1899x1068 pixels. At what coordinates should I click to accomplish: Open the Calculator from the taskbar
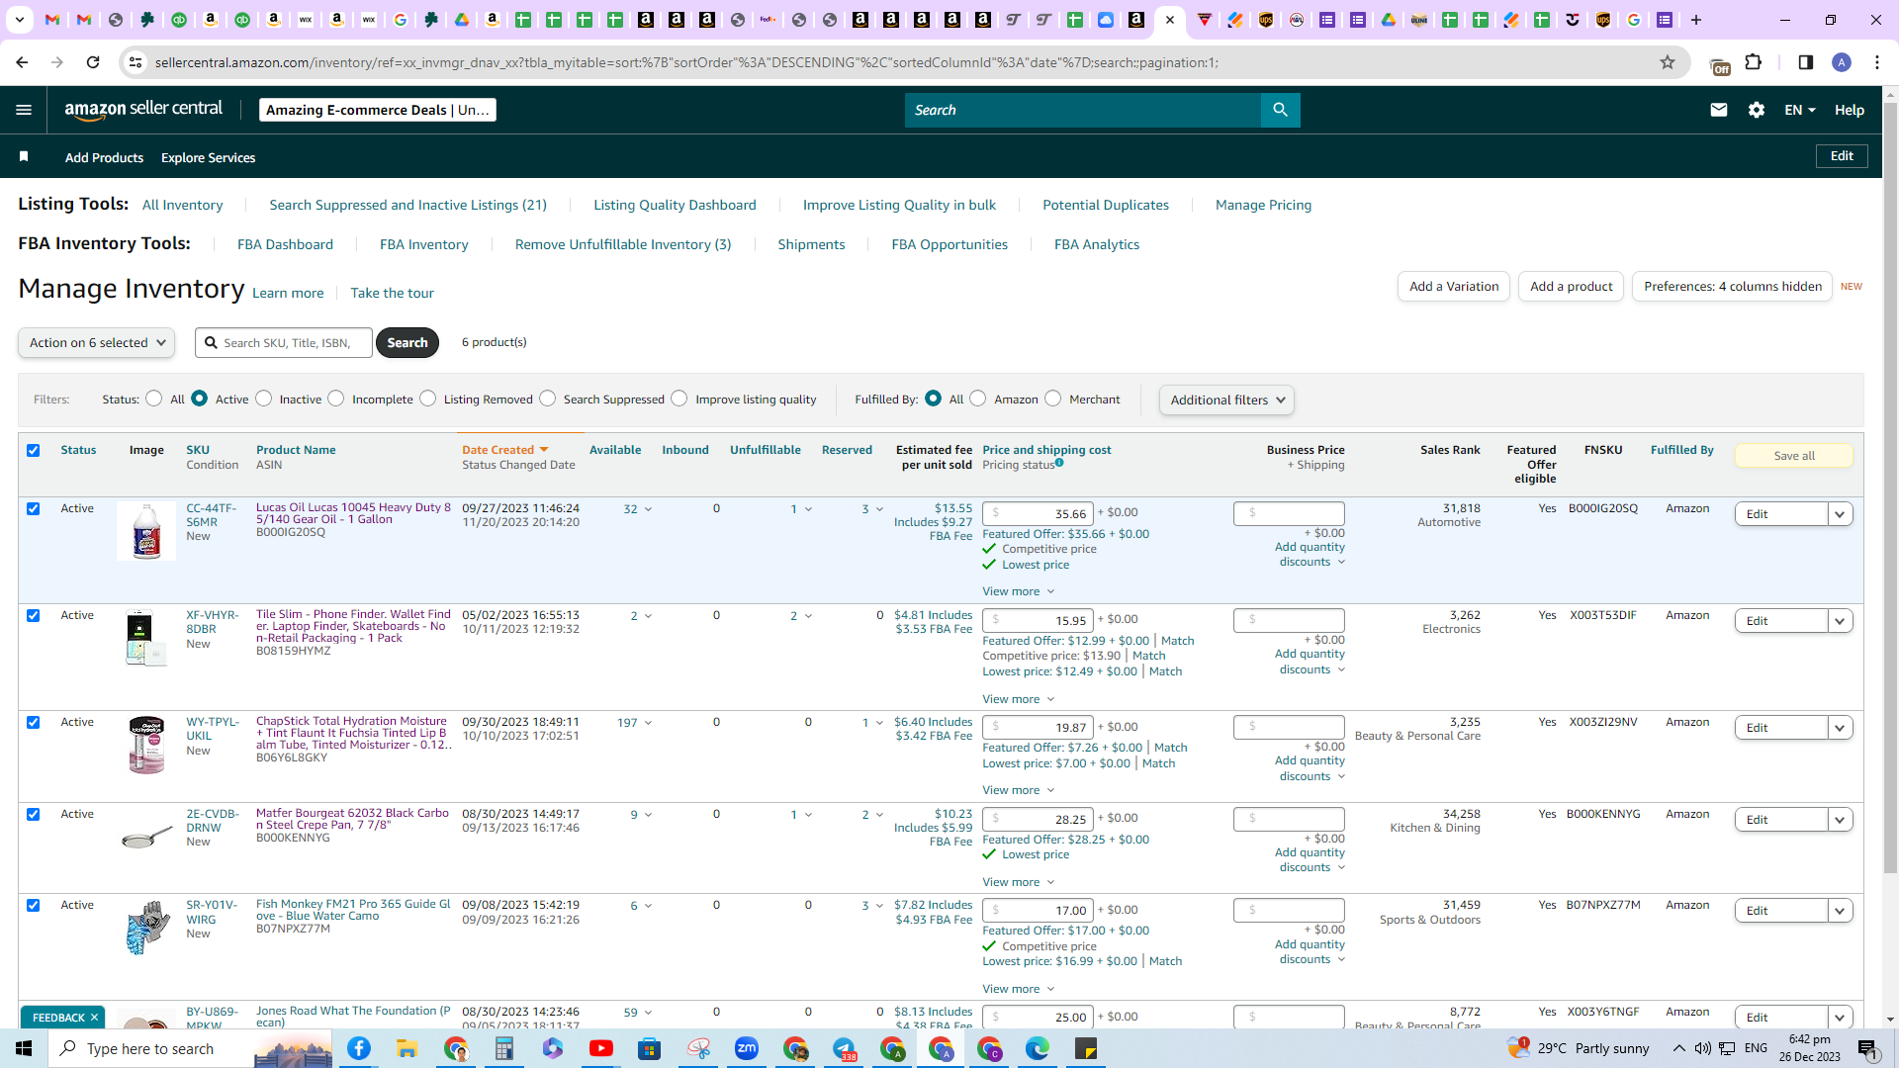tap(503, 1048)
